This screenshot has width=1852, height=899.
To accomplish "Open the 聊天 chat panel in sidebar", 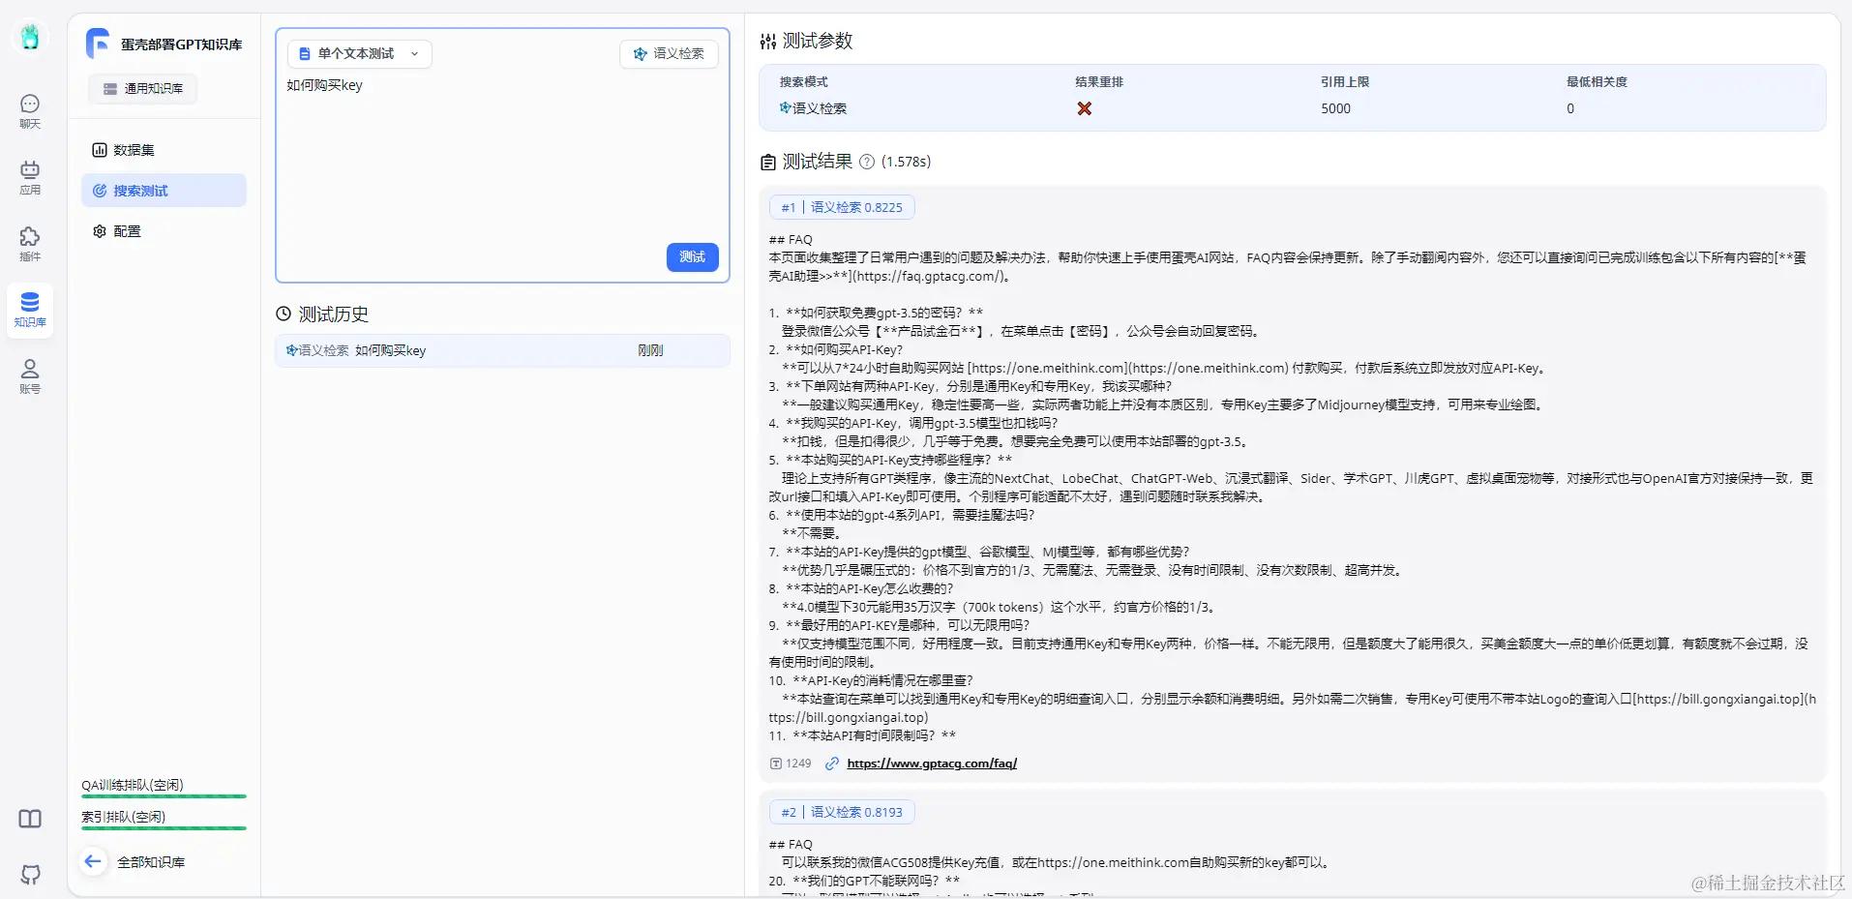I will tap(30, 109).
